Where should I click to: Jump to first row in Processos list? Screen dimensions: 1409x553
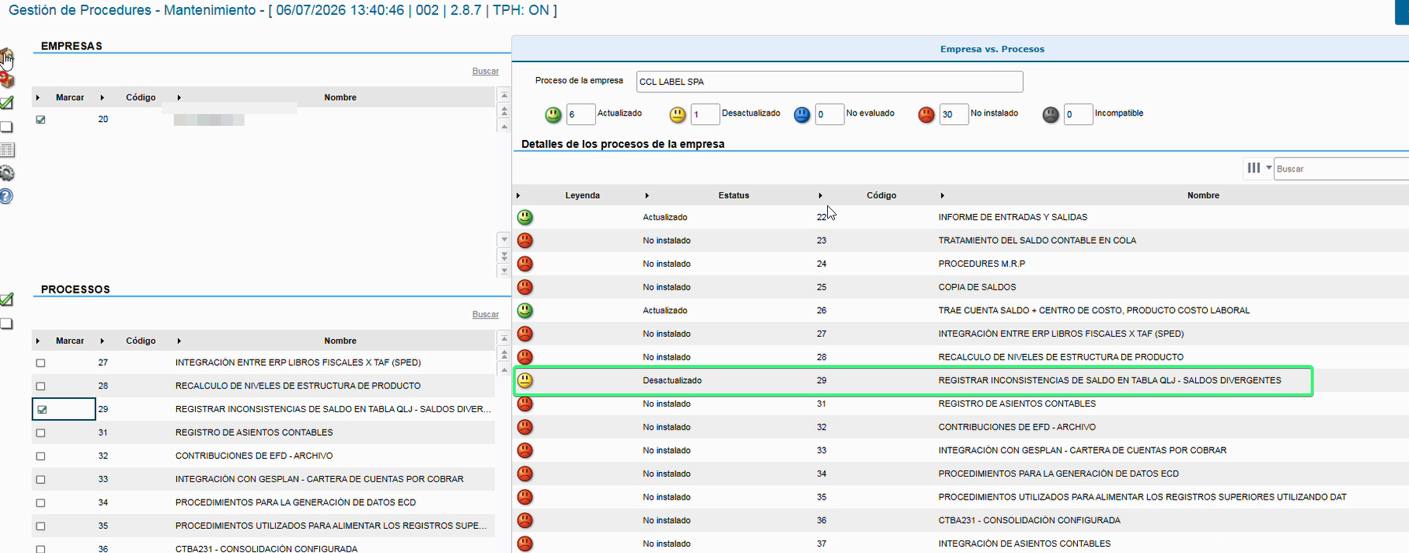click(504, 338)
